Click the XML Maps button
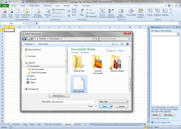Image resolution: width=181 pixels, height=129 pixels. coord(169,115)
